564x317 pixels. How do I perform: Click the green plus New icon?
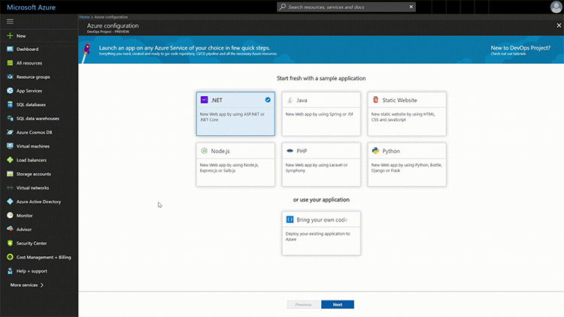(10, 35)
